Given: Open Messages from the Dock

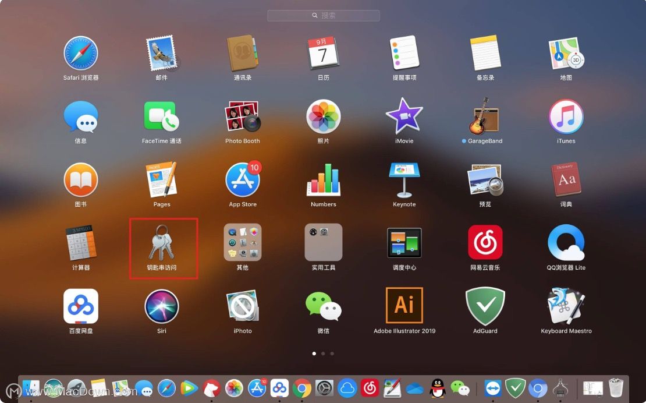Looking at the screenshot, I should pos(144,388).
